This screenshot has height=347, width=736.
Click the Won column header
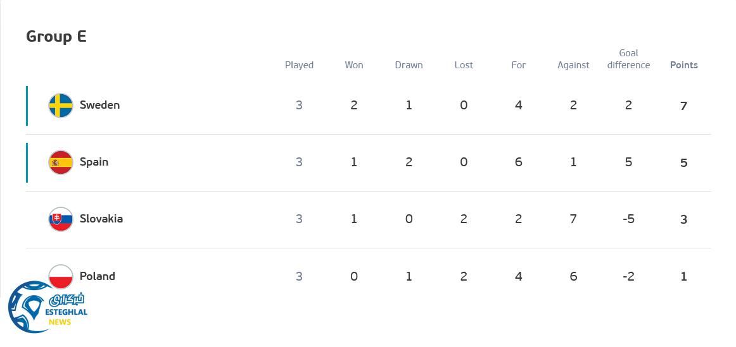[x=354, y=65]
